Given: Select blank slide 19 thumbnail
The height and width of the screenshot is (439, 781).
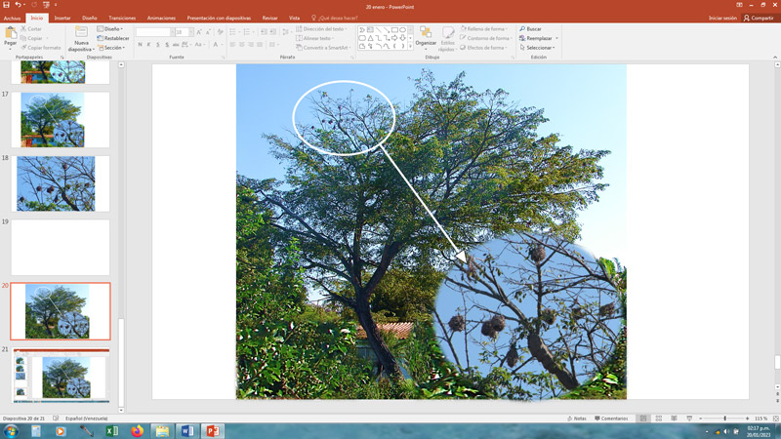Looking at the screenshot, I should [61, 248].
